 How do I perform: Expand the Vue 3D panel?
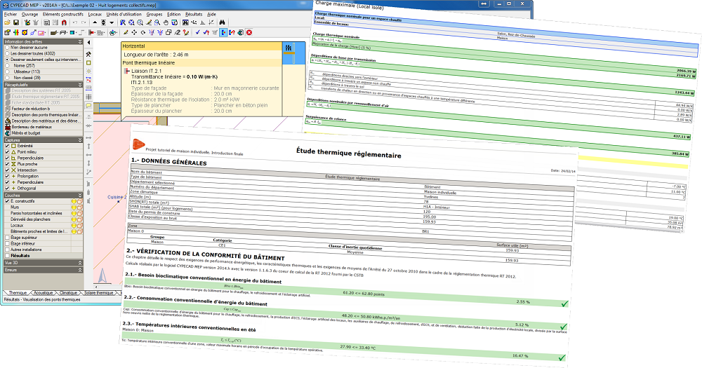point(42,262)
